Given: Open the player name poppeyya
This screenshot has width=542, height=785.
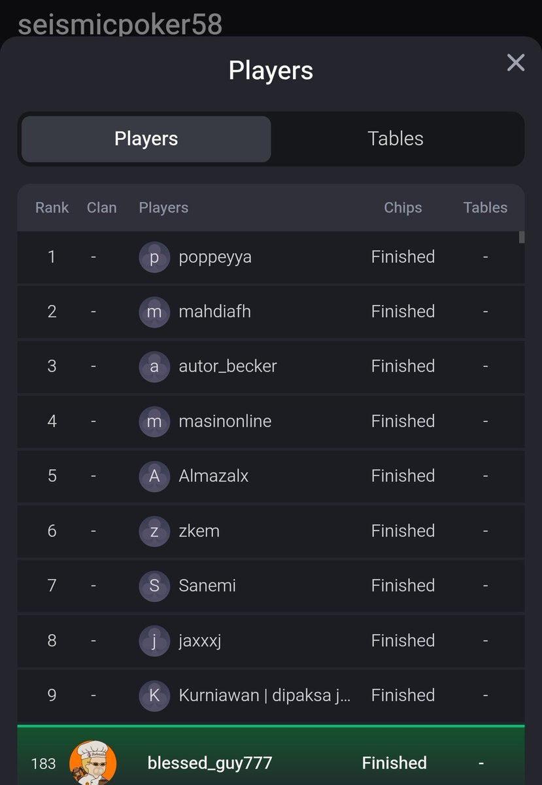Looking at the screenshot, I should coord(215,257).
